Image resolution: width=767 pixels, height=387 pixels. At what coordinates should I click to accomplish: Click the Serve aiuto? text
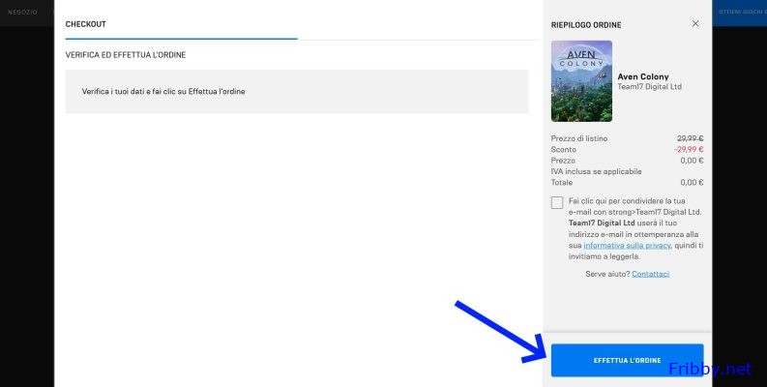coord(607,274)
